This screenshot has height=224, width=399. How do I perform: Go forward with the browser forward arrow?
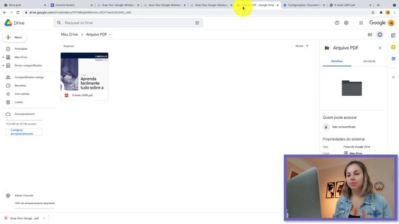pyautogui.click(x=11, y=12)
